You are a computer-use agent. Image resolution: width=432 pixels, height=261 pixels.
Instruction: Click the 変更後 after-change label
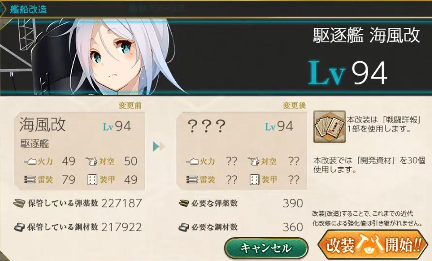tap(294, 106)
